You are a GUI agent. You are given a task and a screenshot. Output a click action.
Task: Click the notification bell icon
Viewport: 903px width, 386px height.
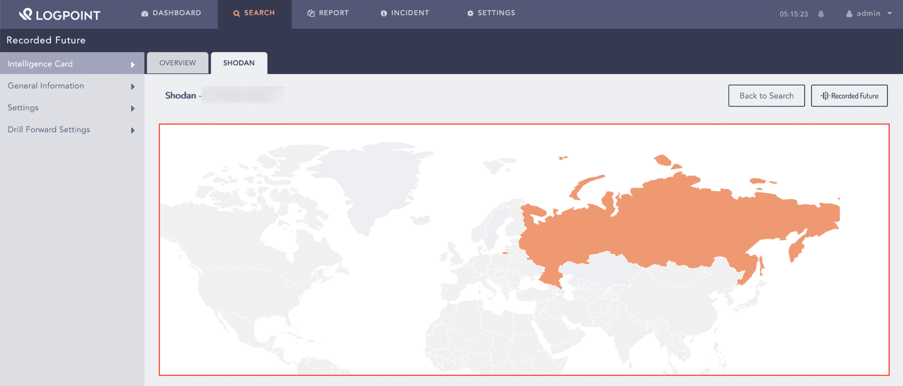click(x=821, y=13)
